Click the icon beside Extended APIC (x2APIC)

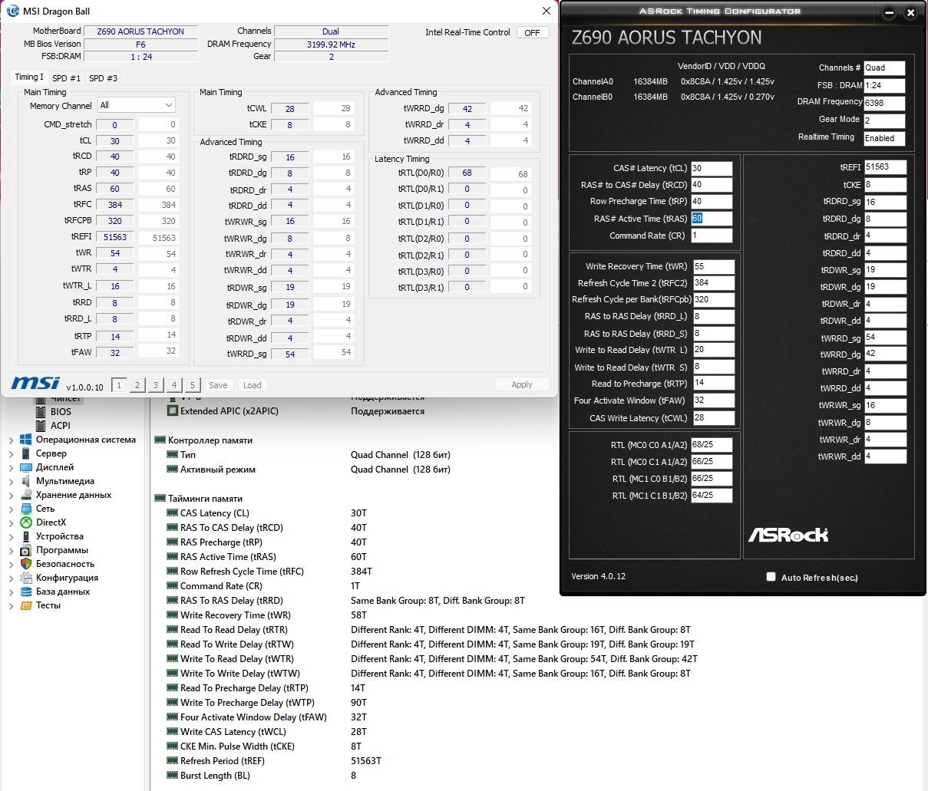173,411
